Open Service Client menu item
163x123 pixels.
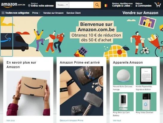pos(73,13)
